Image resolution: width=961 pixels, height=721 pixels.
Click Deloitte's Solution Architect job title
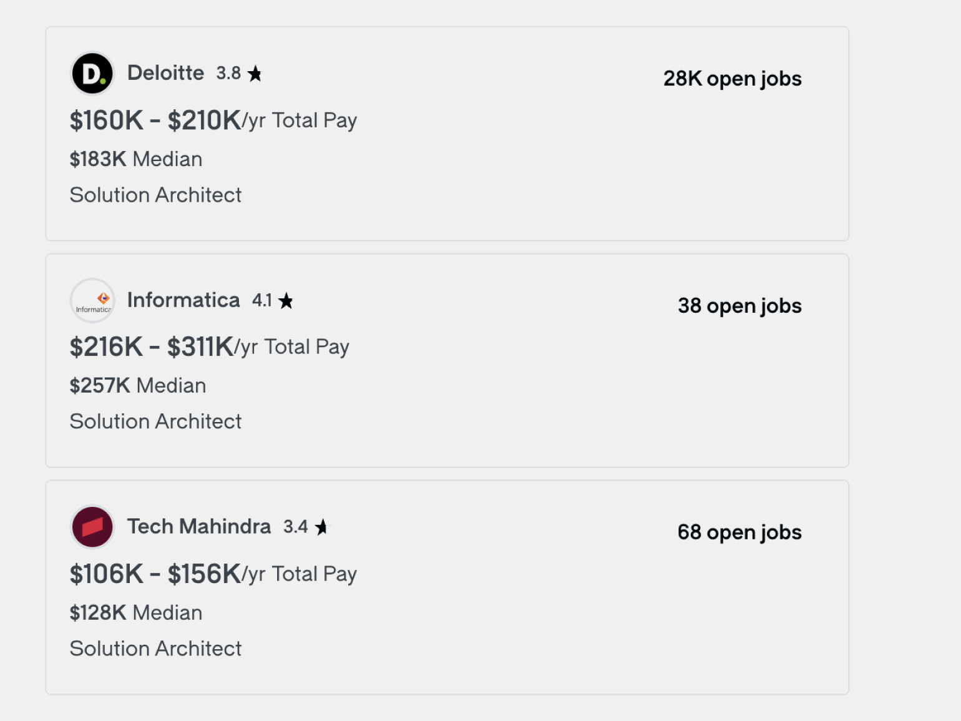[155, 195]
